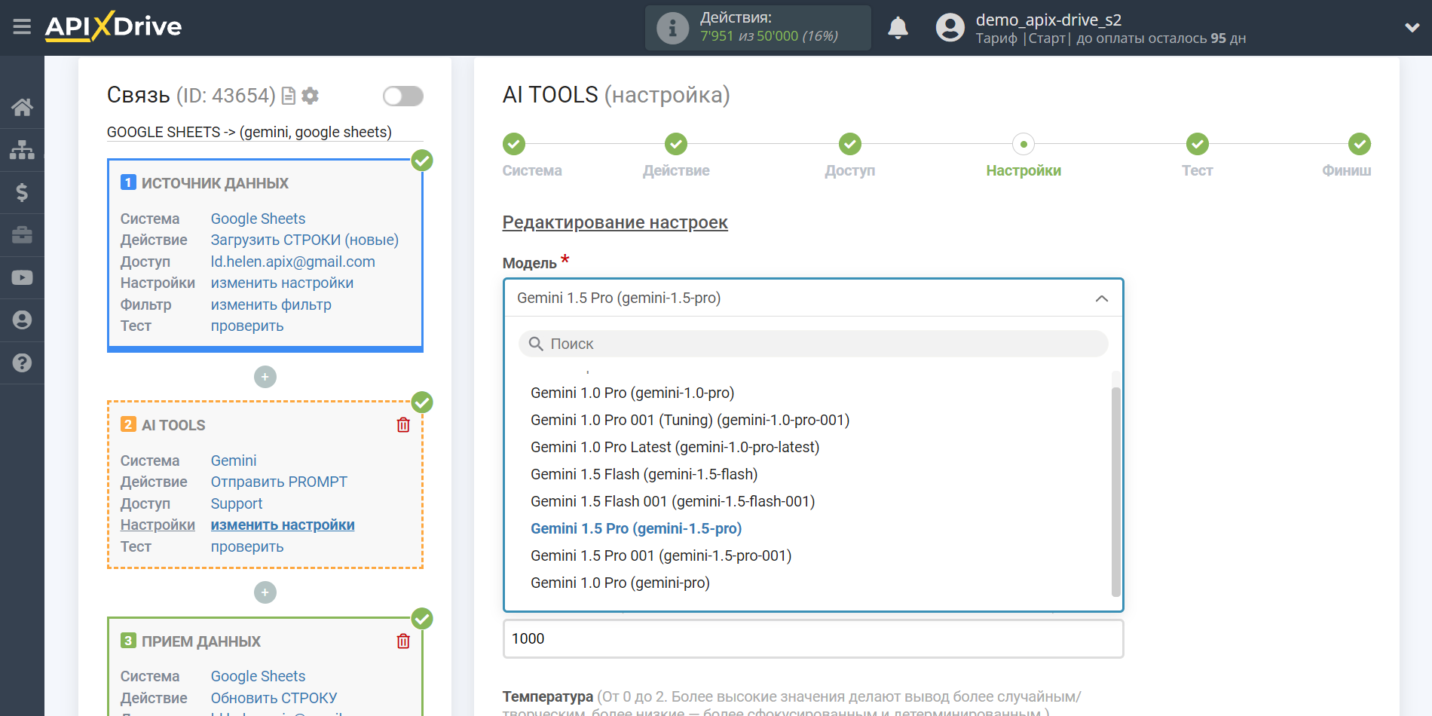Click the 1000 value input field
The width and height of the screenshot is (1432, 716).
[x=813, y=638]
